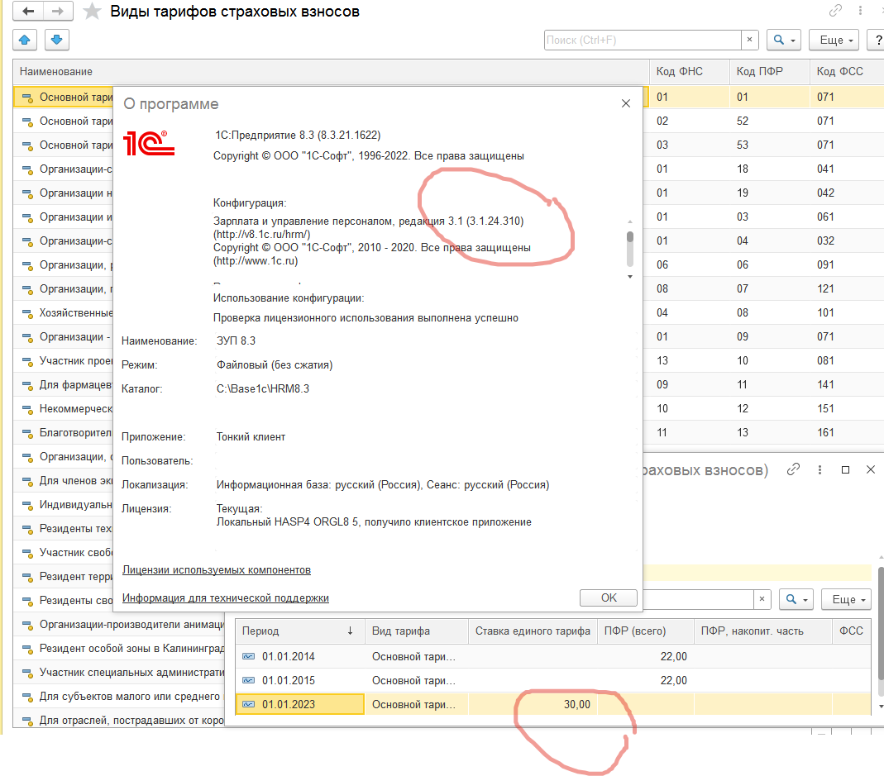Viewport: 884px width, 776px height.
Task: Move the item up with the blue up arrow
Action: [25, 40]
